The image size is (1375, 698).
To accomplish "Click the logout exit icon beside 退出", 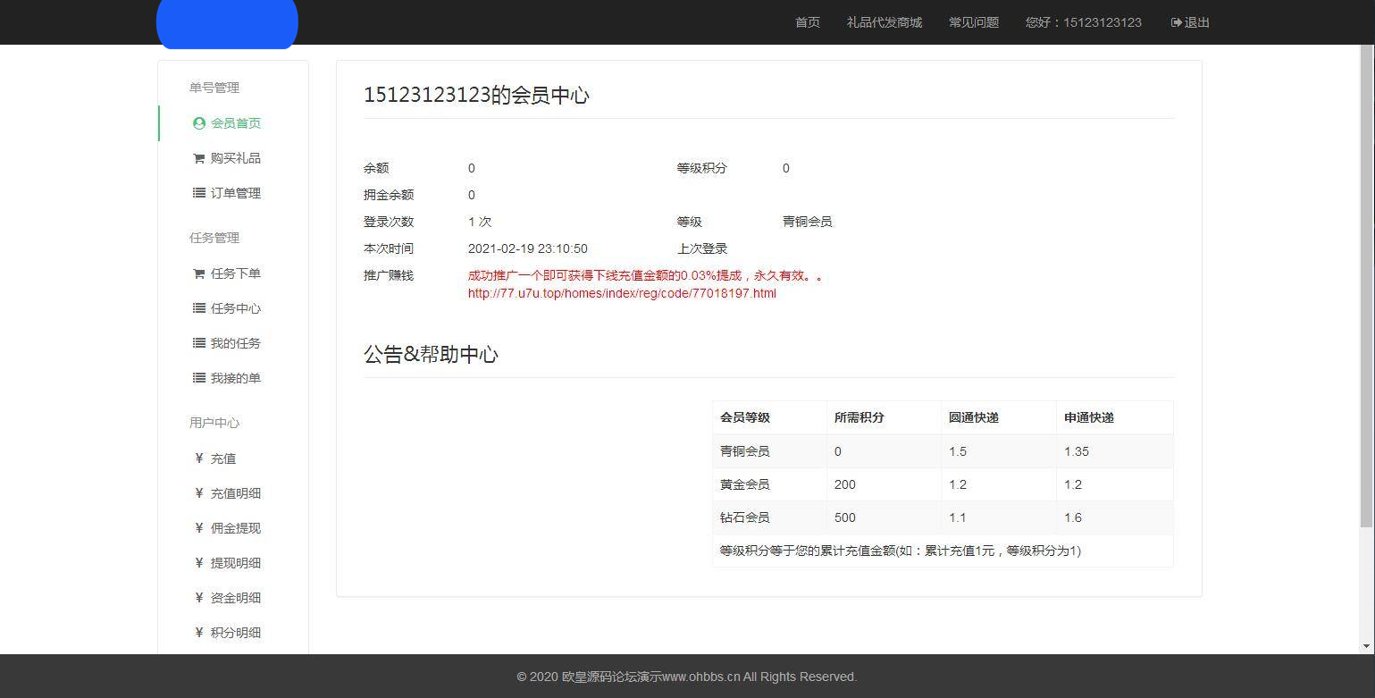I will [x=1175, y=22].
